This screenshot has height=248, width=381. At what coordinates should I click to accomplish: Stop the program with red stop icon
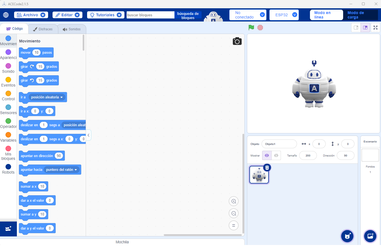tap(260, 28)
